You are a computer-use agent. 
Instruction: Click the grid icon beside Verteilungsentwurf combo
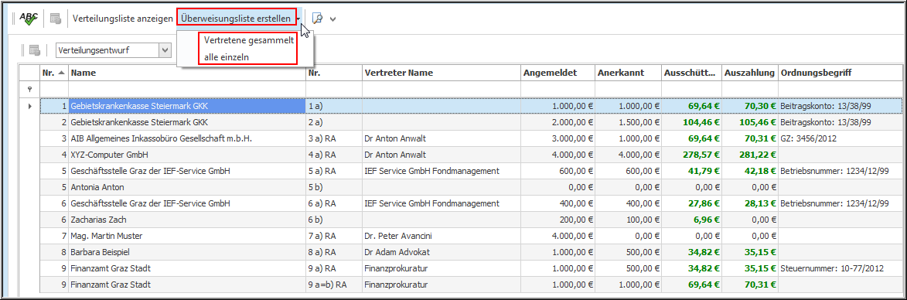coord(34,50)
